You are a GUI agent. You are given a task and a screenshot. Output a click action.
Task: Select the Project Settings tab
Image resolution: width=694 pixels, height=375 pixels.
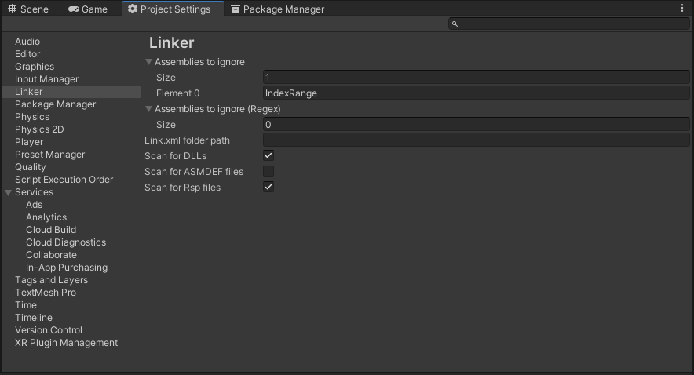coord(173,9)
